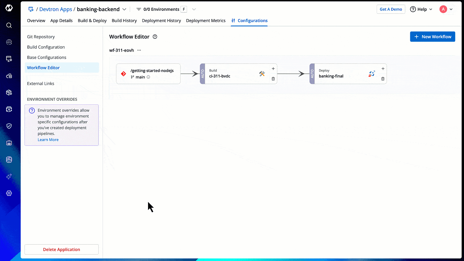Open the banking-backend app dropdown

click(124, 9)
